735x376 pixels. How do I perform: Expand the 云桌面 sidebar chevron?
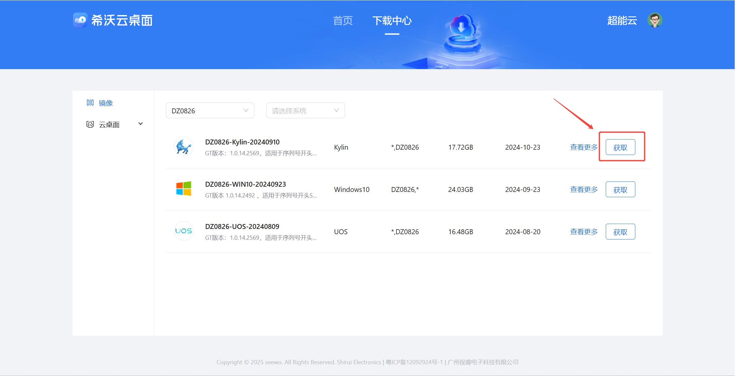[141, 124]
